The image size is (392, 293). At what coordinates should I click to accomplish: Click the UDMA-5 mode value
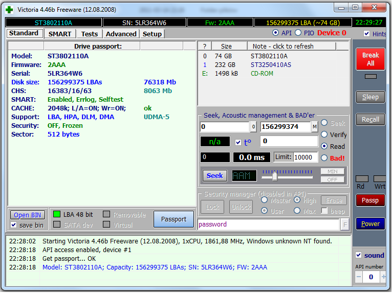(x=157, y=117)
